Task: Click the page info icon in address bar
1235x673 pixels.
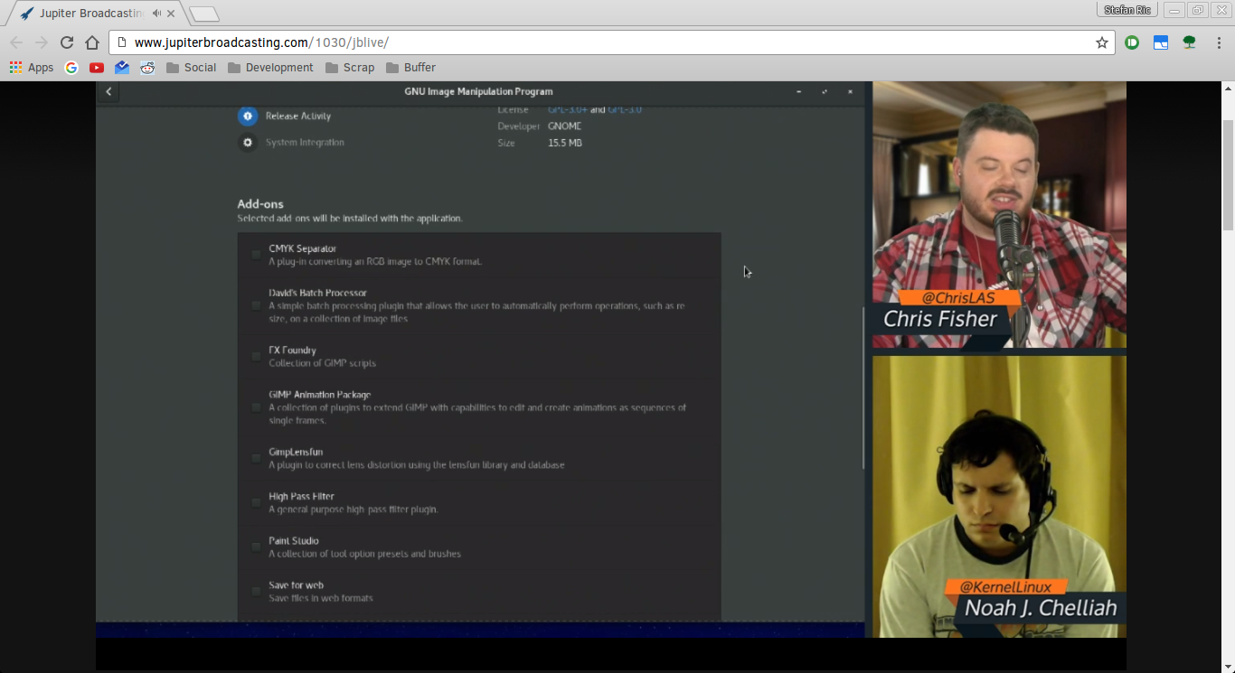Action: (122, 42)
